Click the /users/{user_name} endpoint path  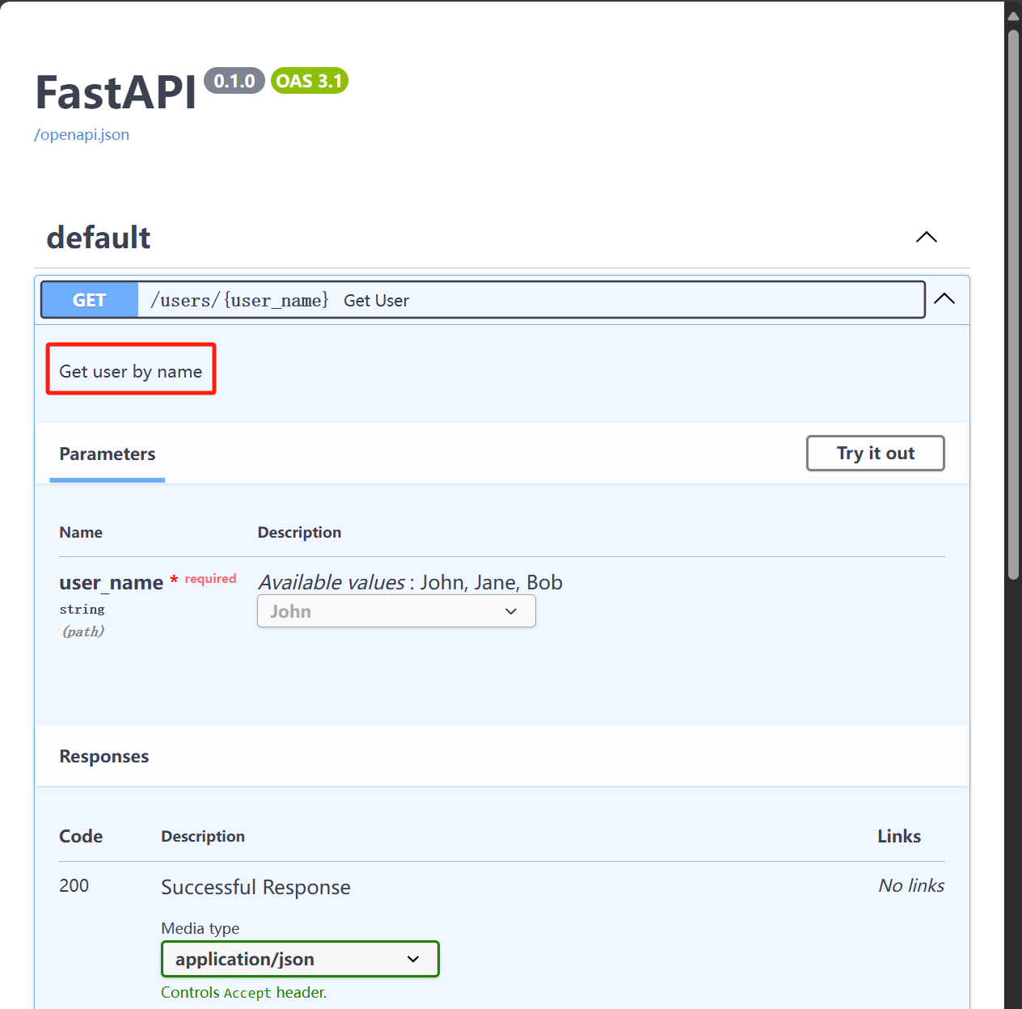click(x=239, y=301)
